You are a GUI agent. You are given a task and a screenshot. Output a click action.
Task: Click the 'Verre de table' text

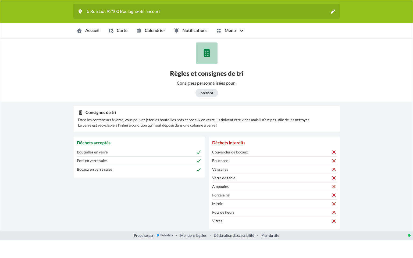[224, 178]
